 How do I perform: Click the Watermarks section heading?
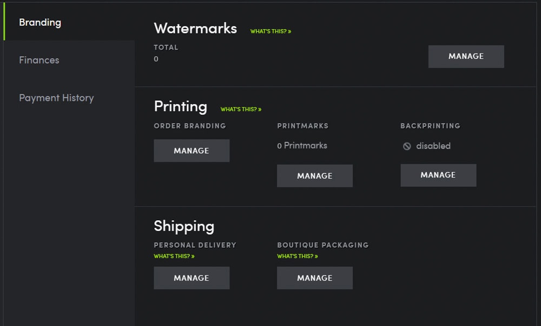tap(195, 28)
